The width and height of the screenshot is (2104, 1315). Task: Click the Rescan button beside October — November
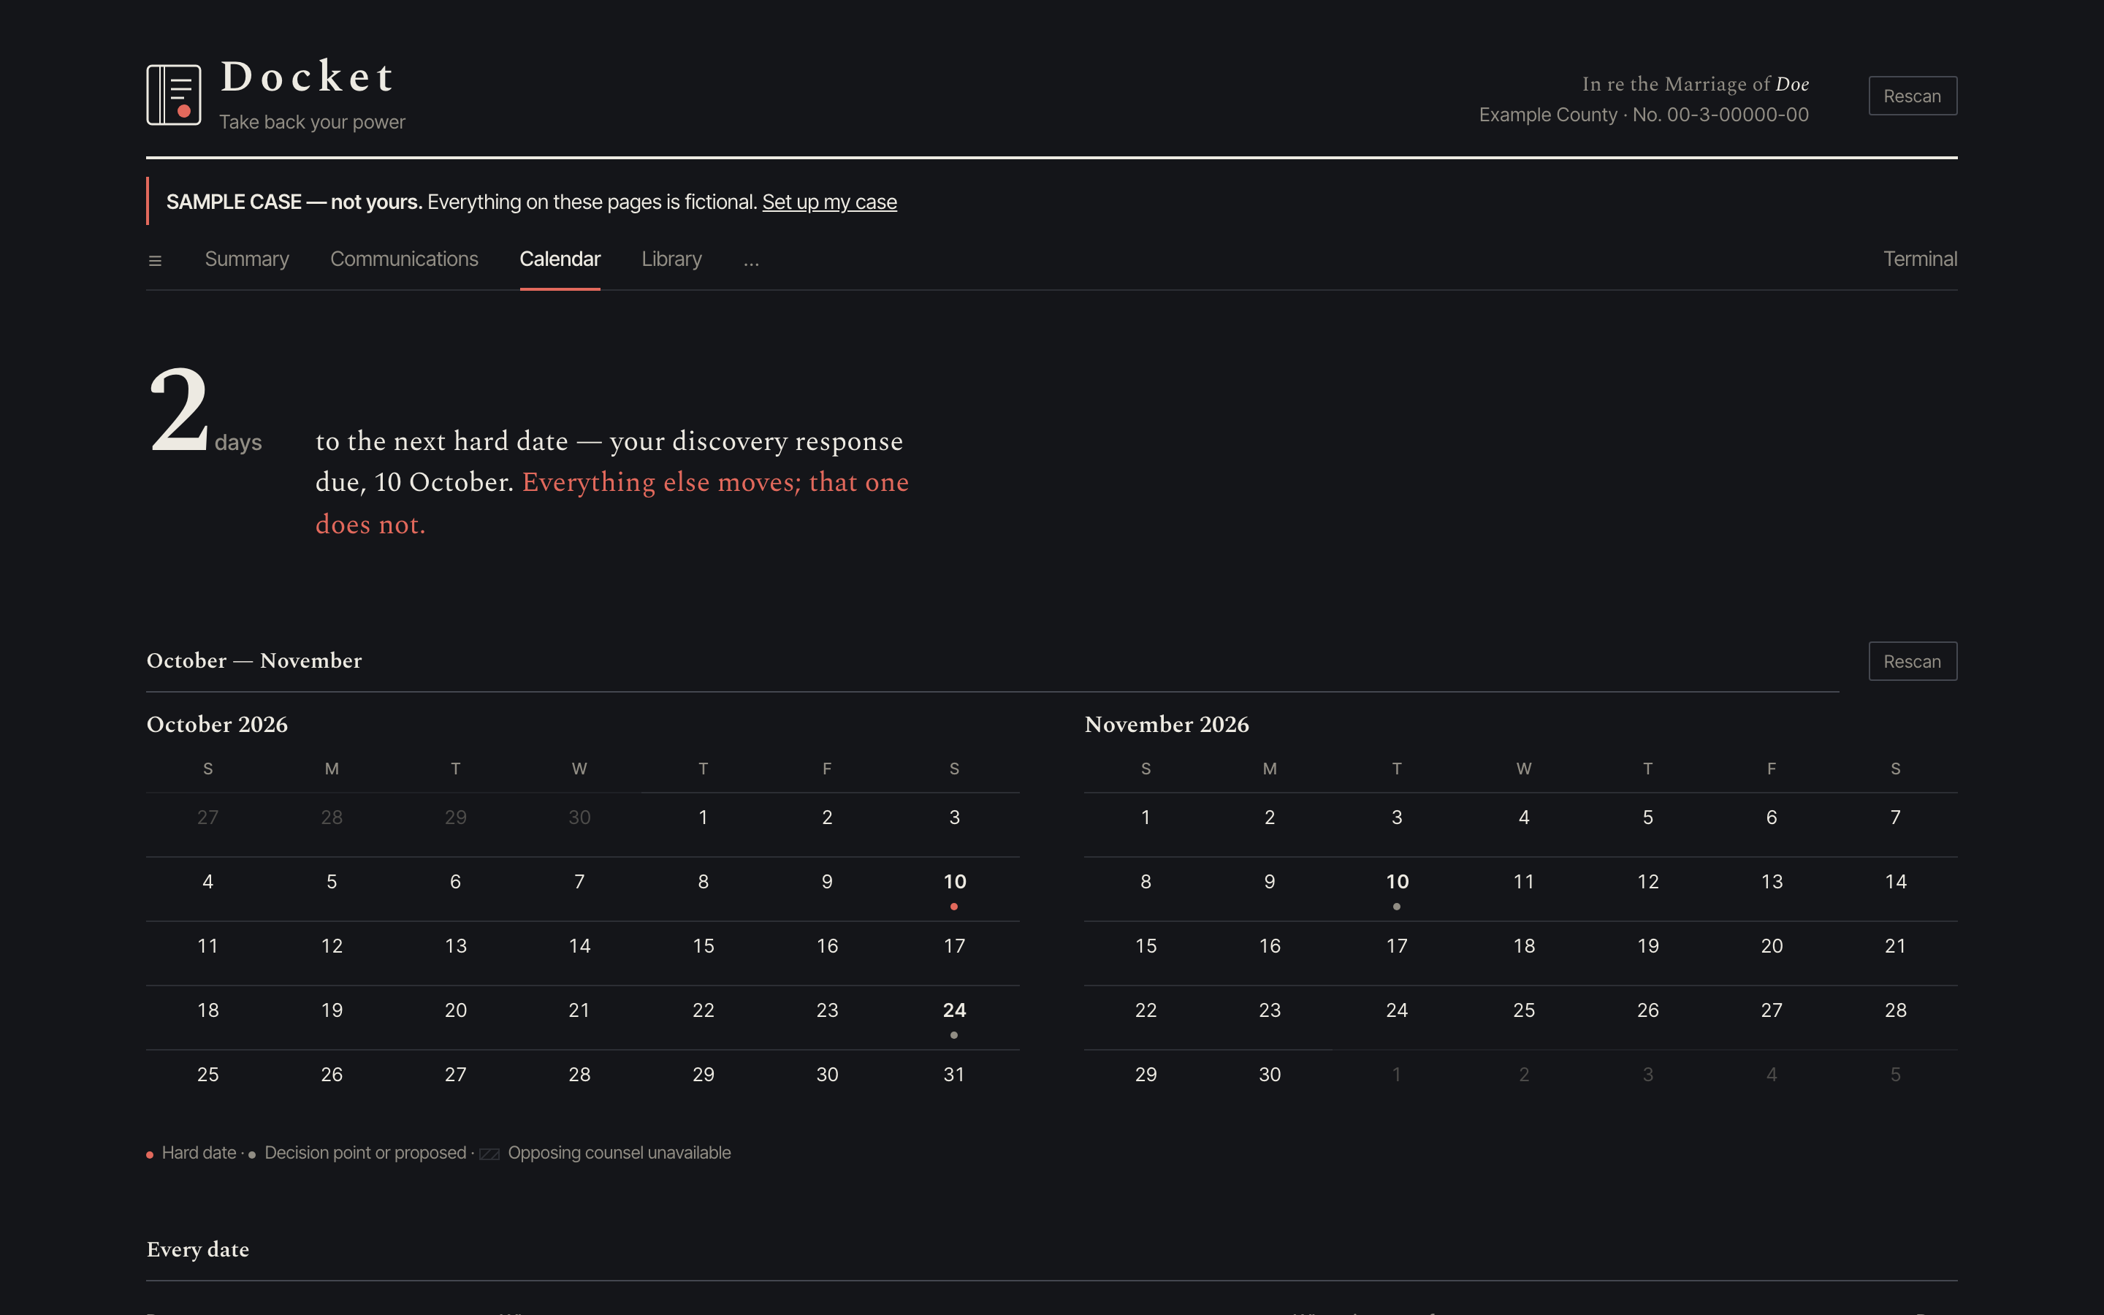1913,661
